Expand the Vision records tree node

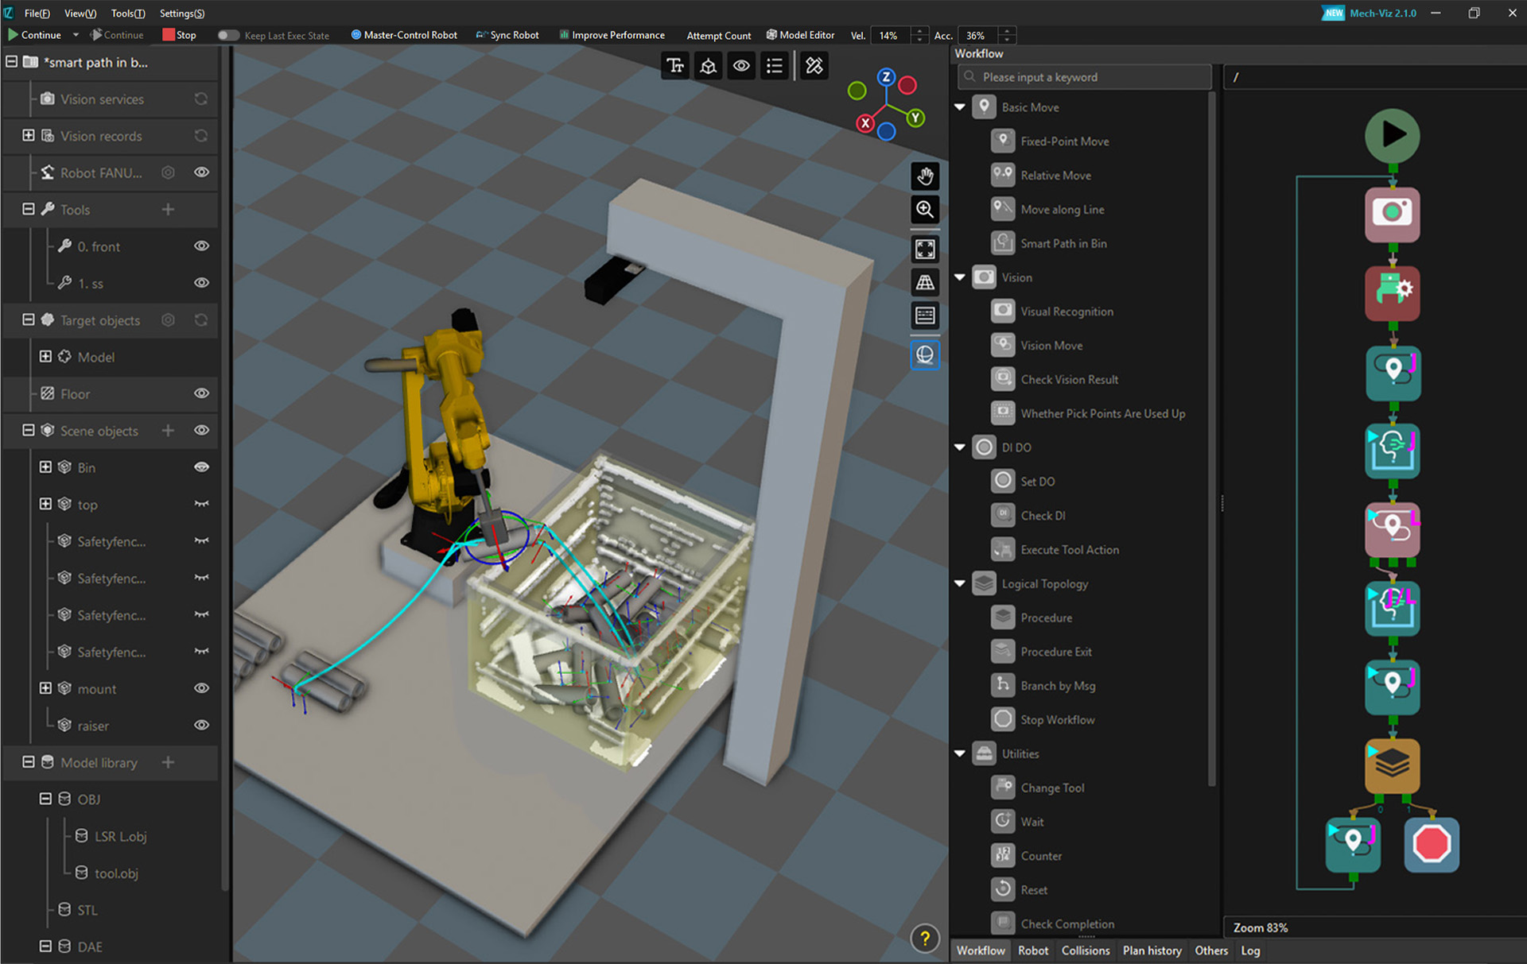29,136
